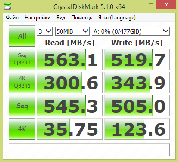Maximize the CrystalDiskMark window

point(151,5)
